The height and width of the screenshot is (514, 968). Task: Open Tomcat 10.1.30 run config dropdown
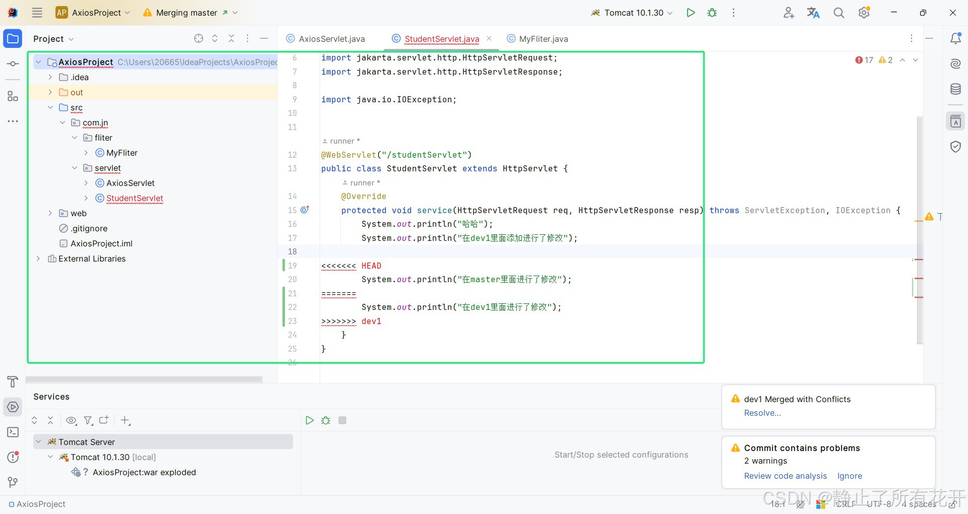tap(632, 13)
